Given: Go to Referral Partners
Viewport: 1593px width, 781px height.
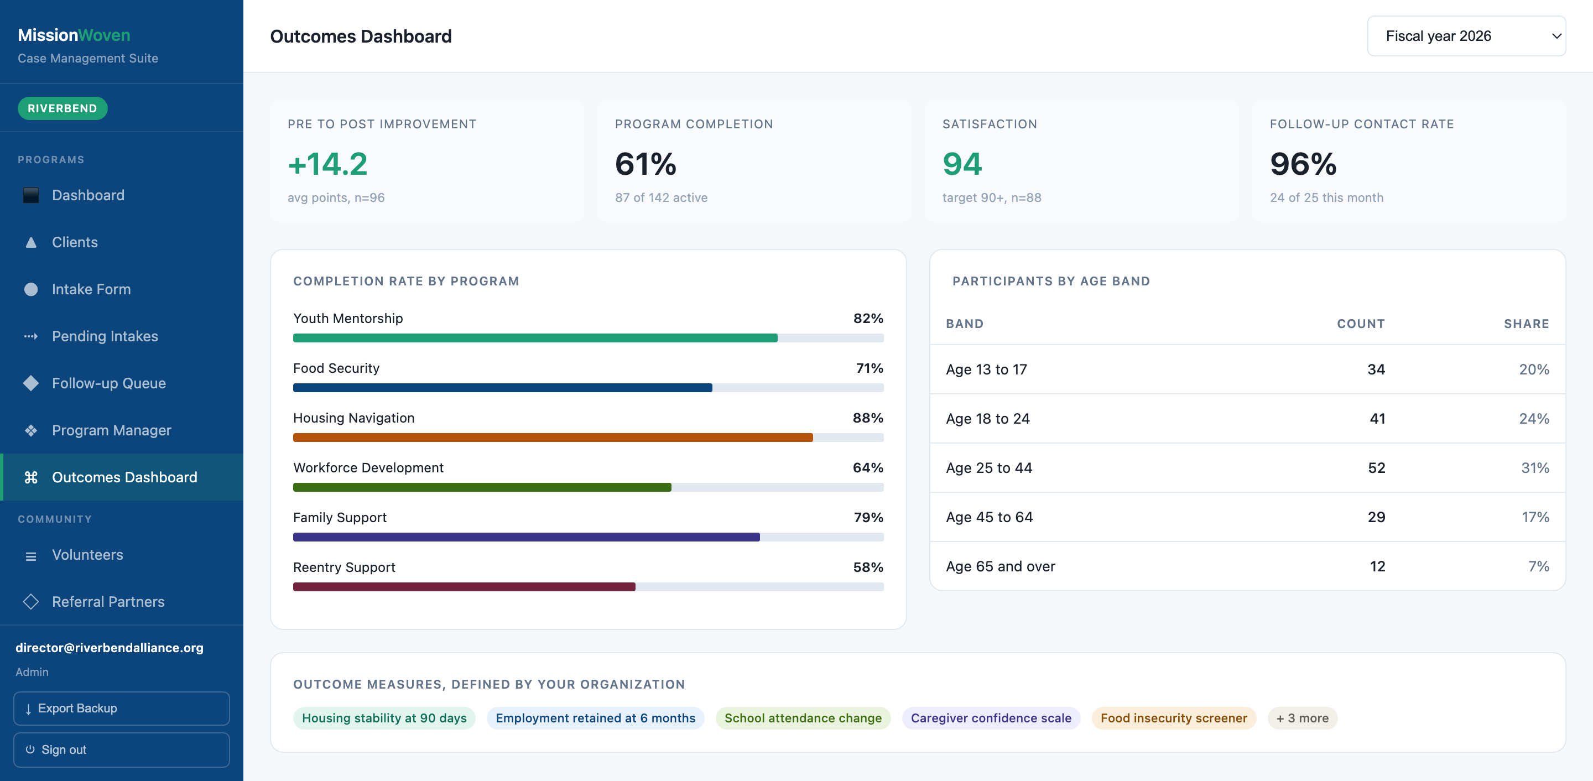Looking at the screenshot, I should (x=122, y=602).
